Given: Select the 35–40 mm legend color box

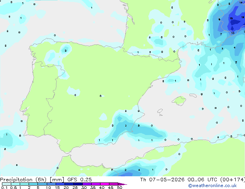Looking at the screenshot, I should pos(95,184).
